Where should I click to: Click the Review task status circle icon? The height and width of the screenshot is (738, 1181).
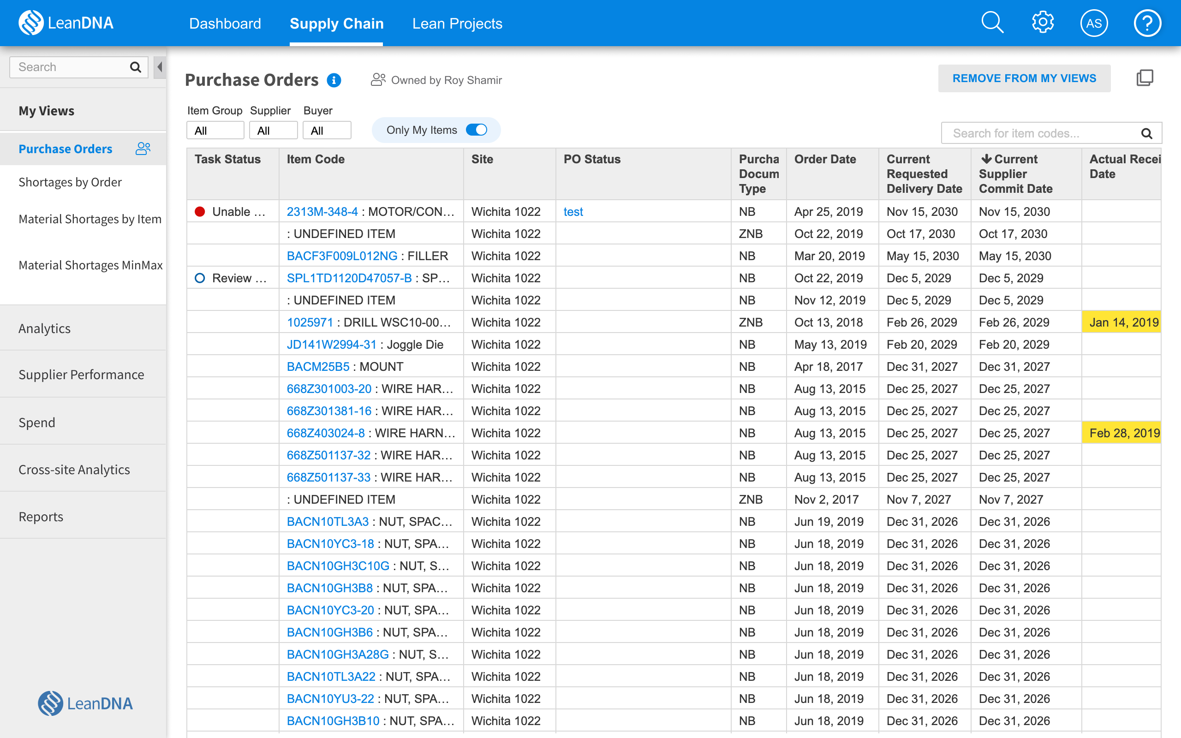click(200, 278)
